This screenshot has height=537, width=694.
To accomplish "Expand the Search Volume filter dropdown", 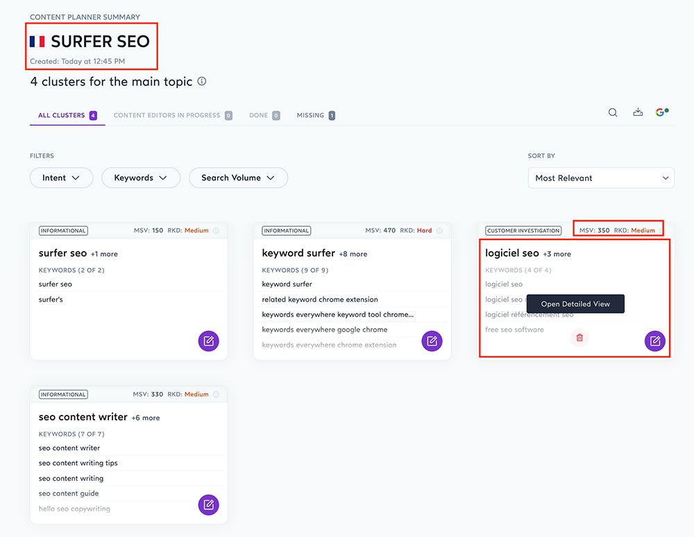I will [x=238, y=178].
